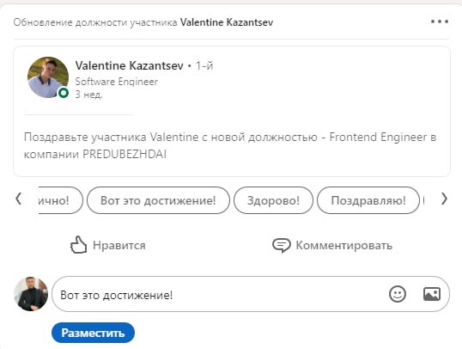Select the 'Поздравляю!' quick reply chip

[368, 200]
